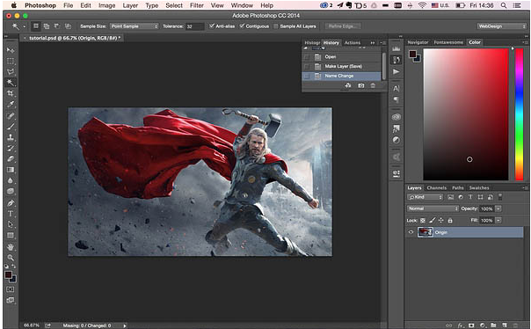
Task: Toggle Quick Mask mode
Action: click(11, 289)
